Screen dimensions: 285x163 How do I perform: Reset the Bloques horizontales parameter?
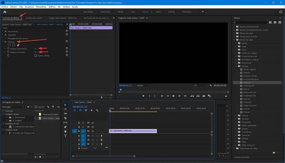(x=67, y=49)
